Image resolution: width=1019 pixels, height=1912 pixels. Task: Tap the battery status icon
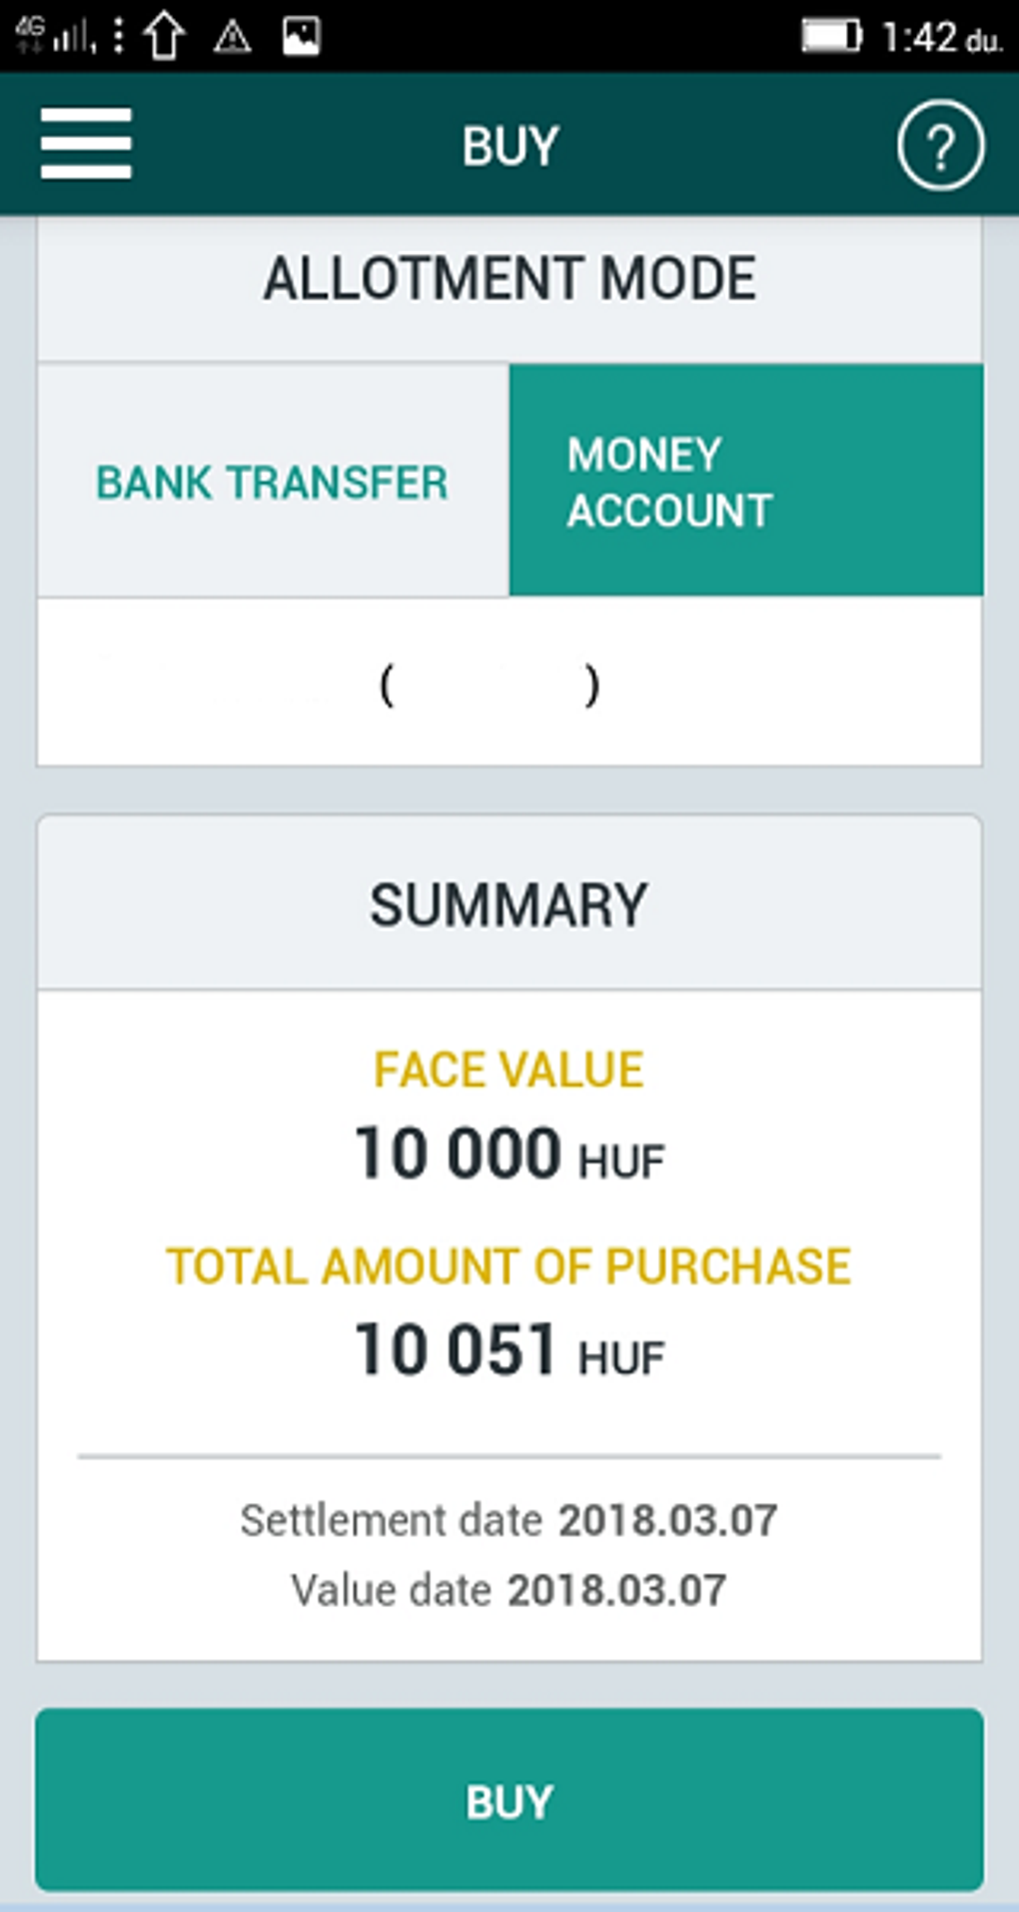(830, 36)
